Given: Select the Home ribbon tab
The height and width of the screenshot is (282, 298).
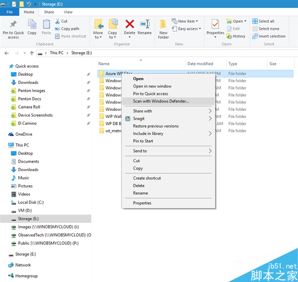Looking at the screenshot, I should [x=29, y=12].
